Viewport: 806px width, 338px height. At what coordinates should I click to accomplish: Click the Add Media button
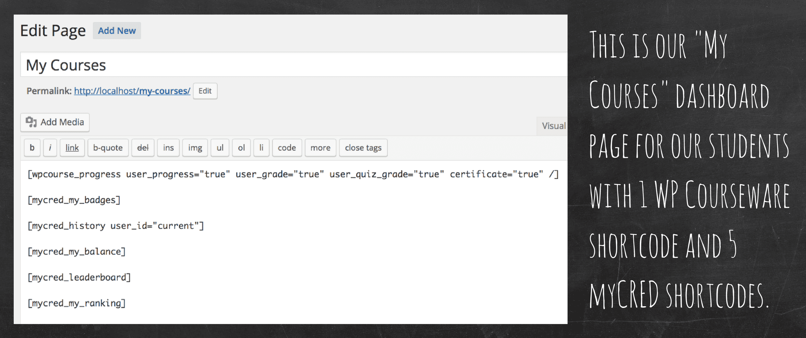[x=55, y=122]
